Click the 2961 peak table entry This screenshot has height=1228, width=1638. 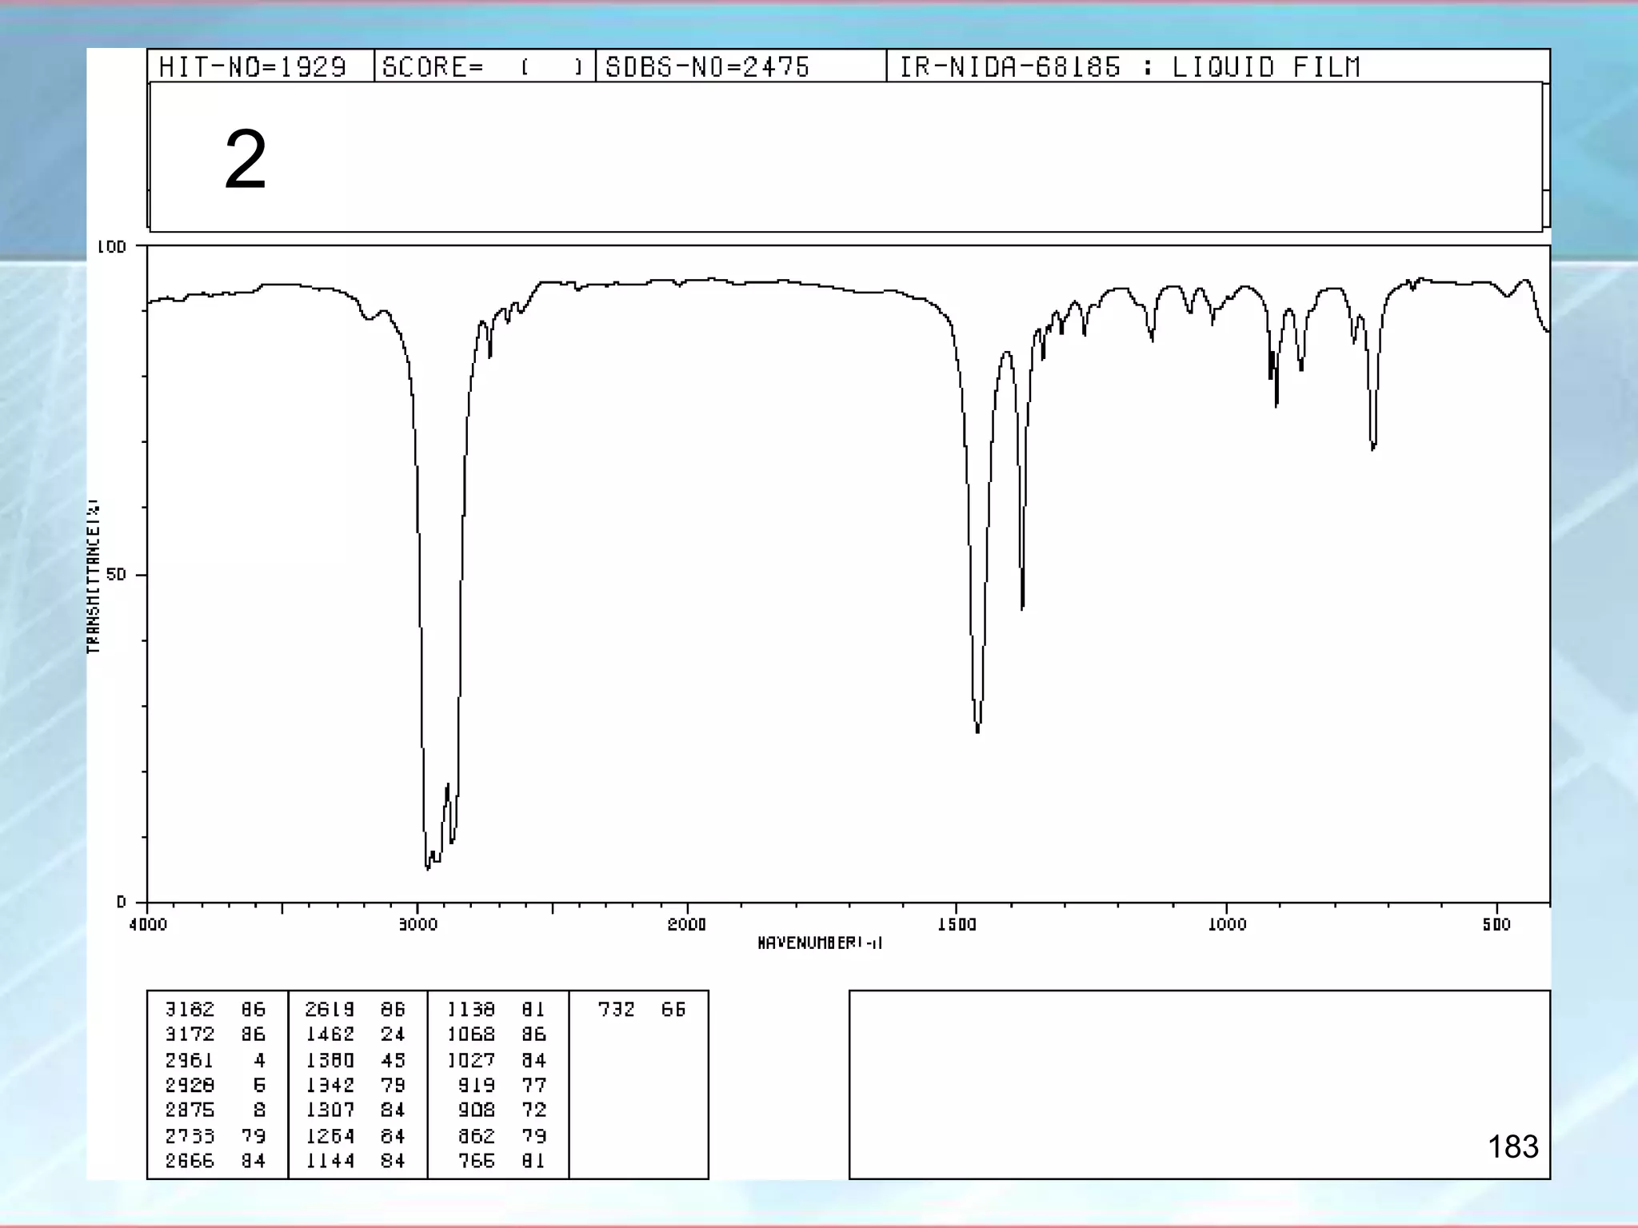[190, 1060]
